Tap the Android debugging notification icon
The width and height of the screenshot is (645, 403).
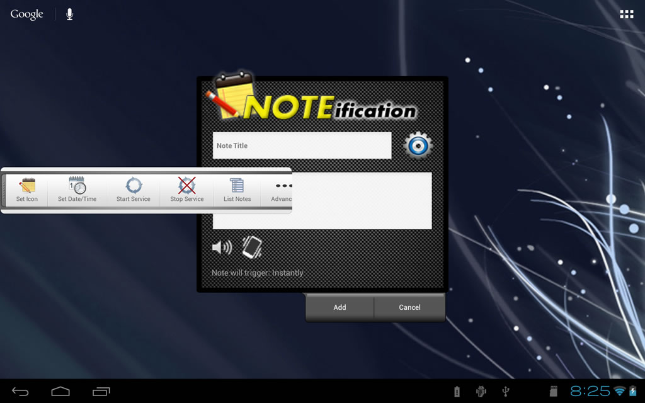click(481, 392)
